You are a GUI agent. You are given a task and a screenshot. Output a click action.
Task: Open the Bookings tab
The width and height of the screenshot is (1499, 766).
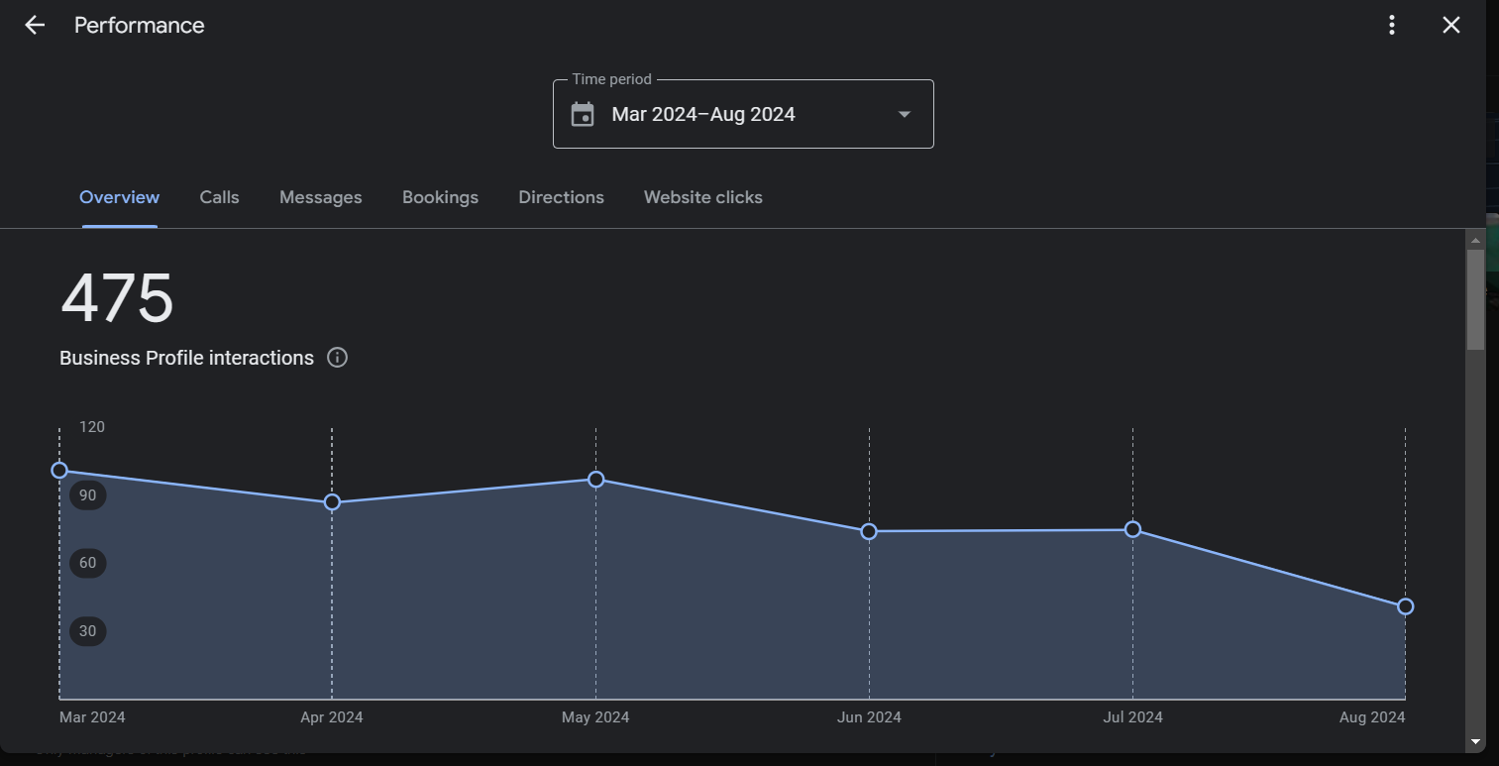440,197
